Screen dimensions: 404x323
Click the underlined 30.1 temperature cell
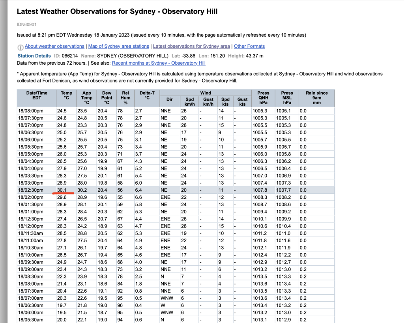(x=62, y=190)
